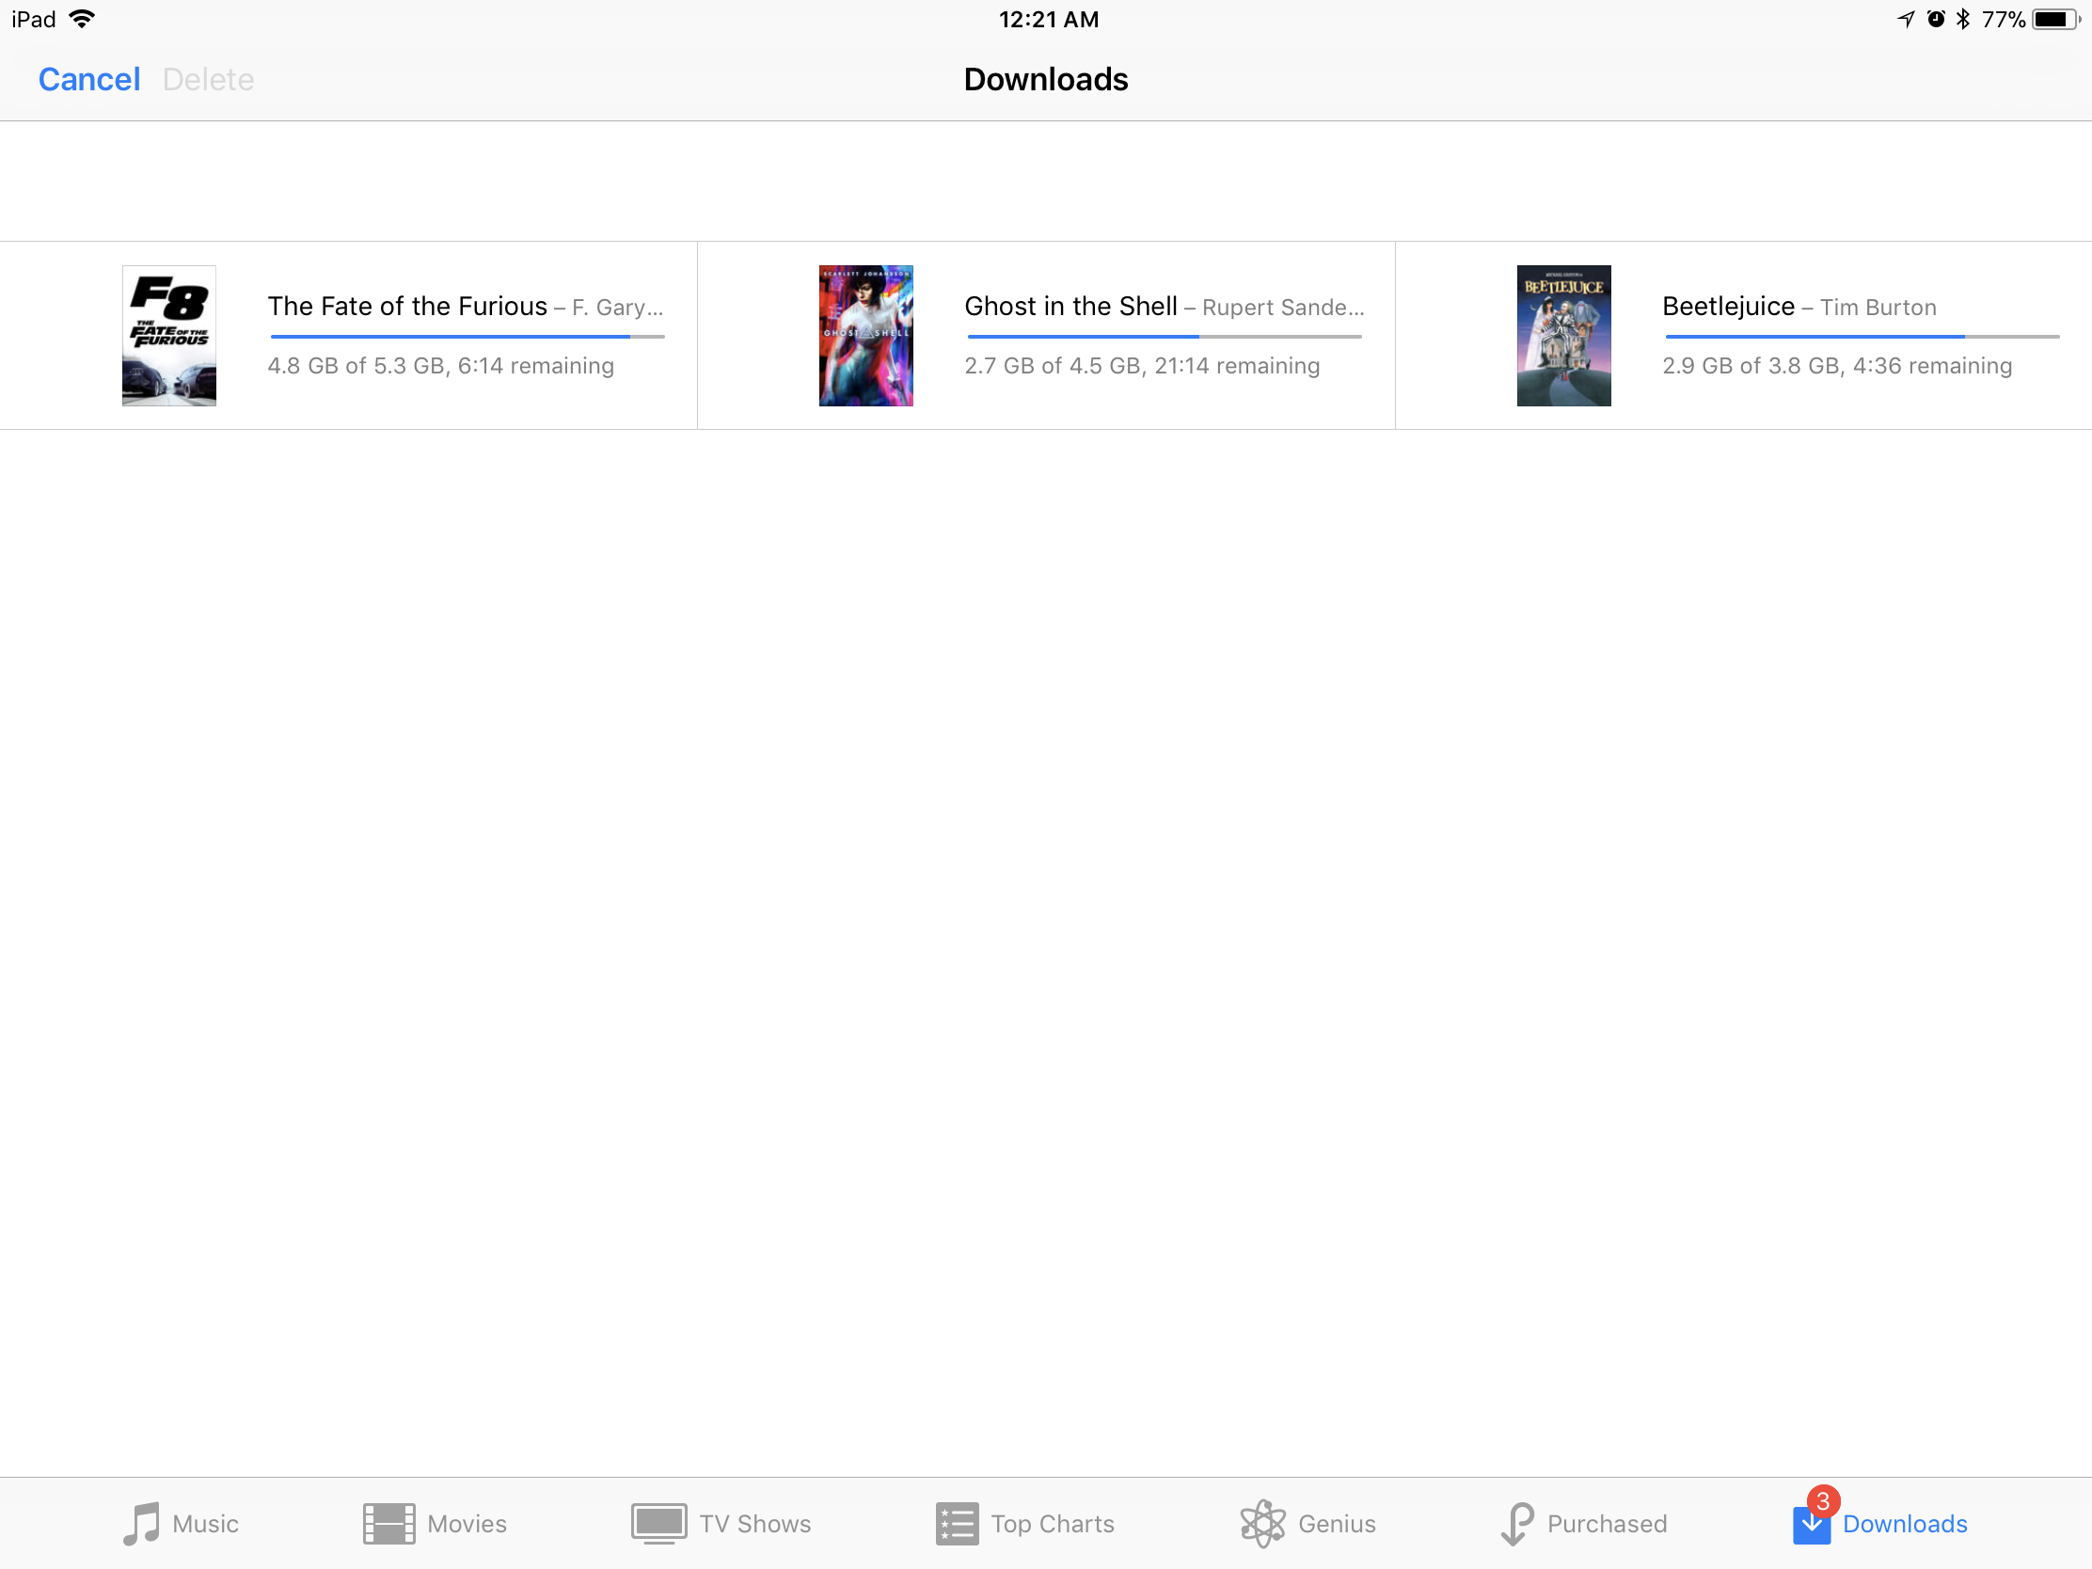The height and width of the screenshot is (1569, 2092).
Task: Tap the Downloads arrow icon with badge
Action: (x=1814, y=1517)
